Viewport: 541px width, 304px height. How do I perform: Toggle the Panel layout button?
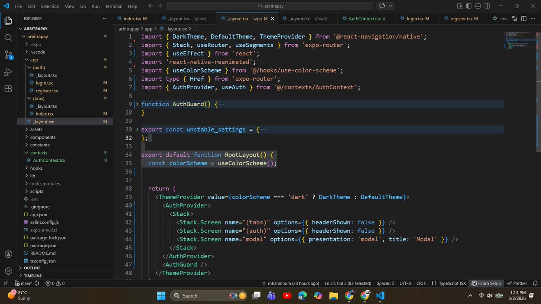pyautogui.click(x=478, y=6)
